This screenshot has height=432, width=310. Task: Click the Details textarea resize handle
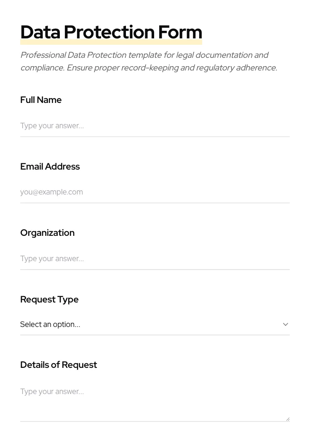pos(288,419)
